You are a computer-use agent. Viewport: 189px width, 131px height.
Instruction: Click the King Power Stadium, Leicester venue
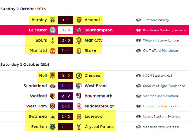(165, 30)
